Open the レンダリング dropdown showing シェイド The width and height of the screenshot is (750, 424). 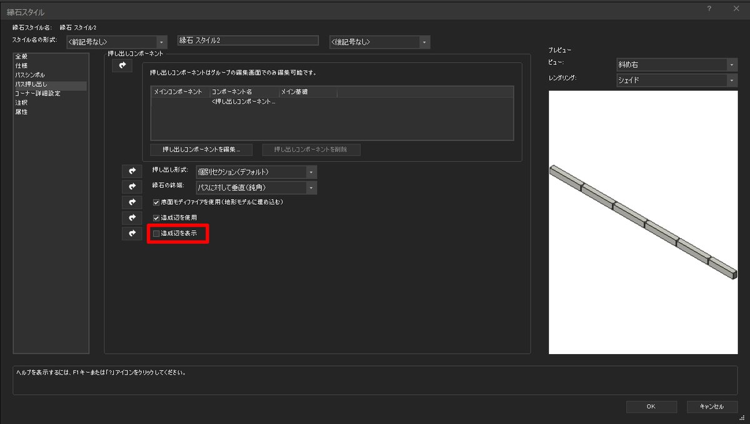click(x=732, y=80)
